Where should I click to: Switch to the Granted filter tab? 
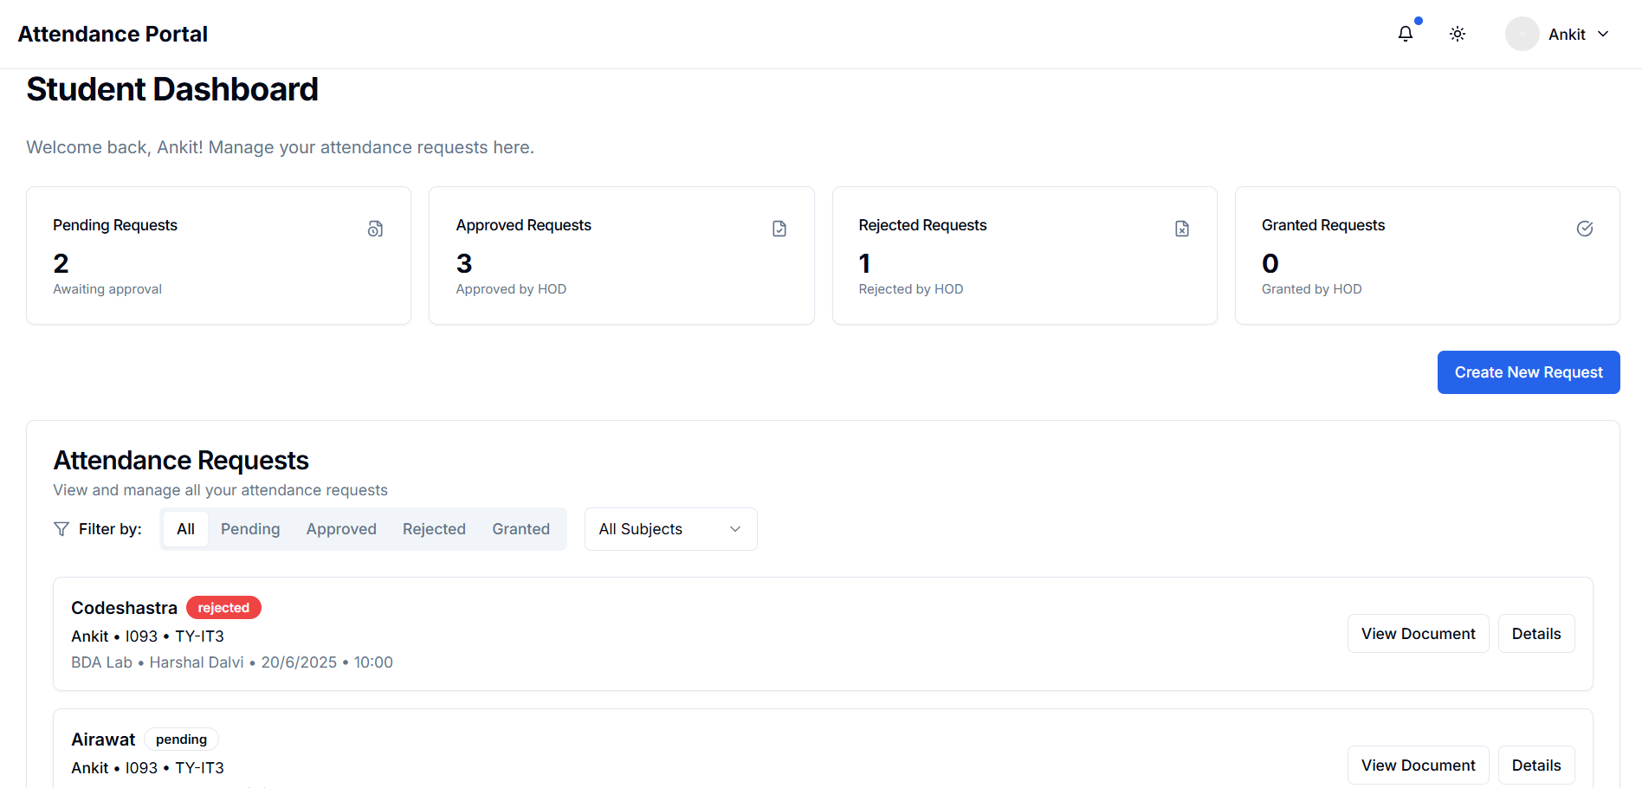tap(520, 529)
